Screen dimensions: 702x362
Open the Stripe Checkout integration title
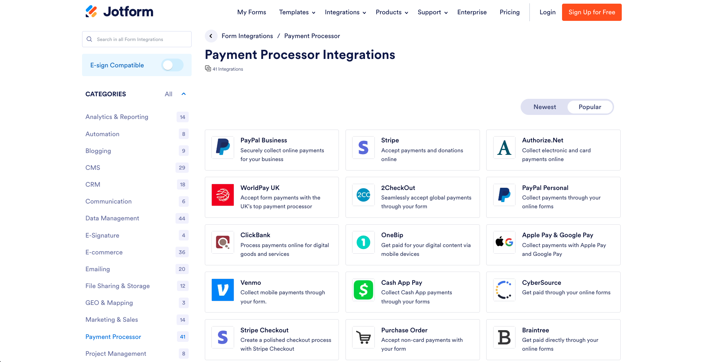265,330
